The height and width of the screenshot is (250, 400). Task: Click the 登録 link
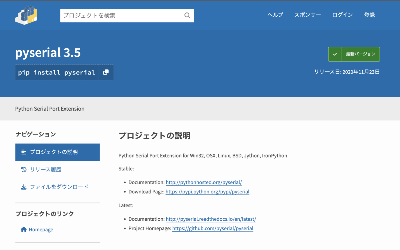click(370, 15)
